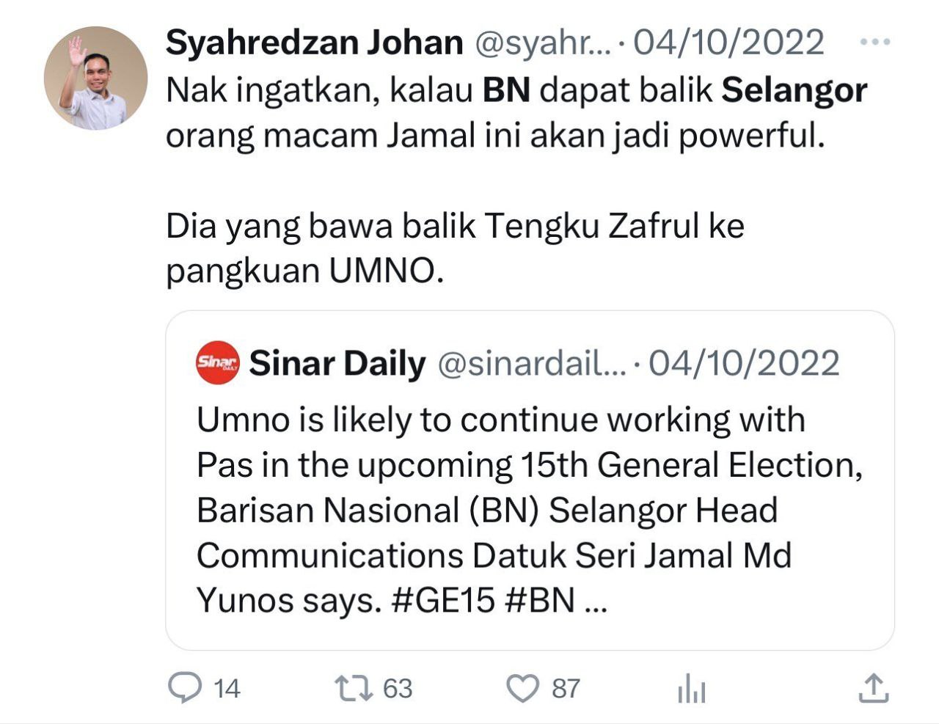939x724 pixels.
Task: Open the Sinar Daily logo avatar
Action: (x=218, y=362)
